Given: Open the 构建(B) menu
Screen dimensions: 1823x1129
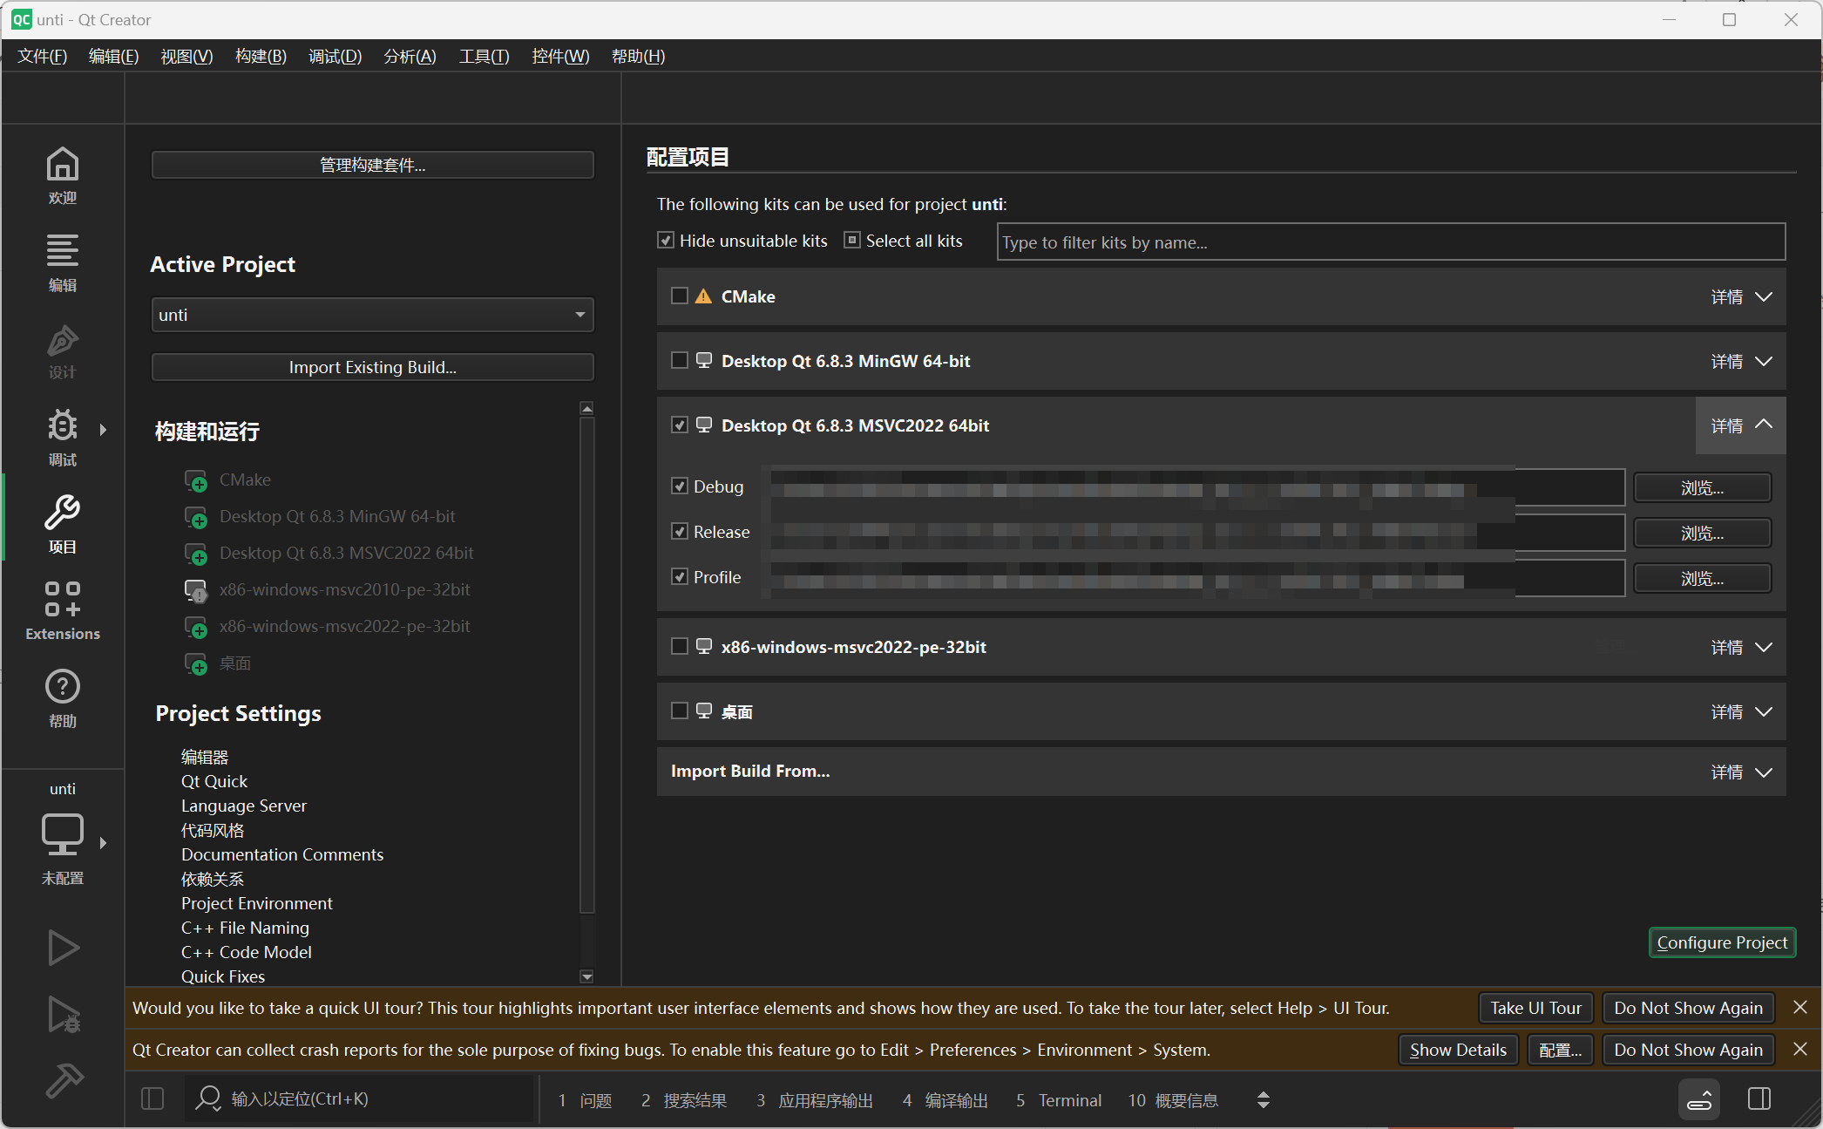Looking at the screenshot, I should tap(261, 57).
